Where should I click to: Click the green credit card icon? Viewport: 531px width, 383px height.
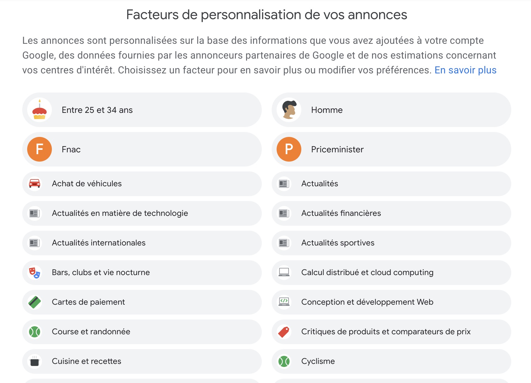click(x=35, y=302)
